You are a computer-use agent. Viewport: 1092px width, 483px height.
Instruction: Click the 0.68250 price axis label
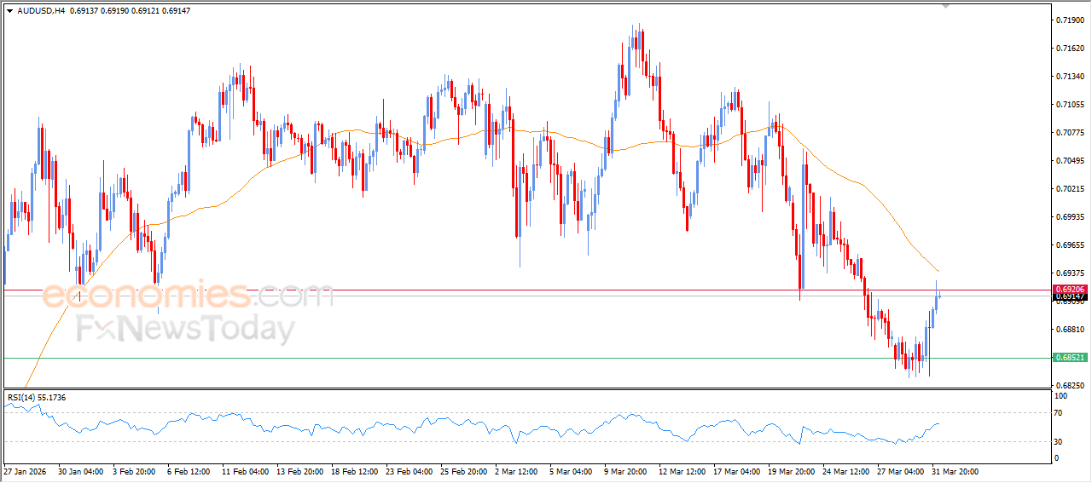tap(1069, 386)
